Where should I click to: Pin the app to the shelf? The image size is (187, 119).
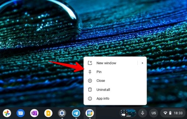(x=115, y=72)
